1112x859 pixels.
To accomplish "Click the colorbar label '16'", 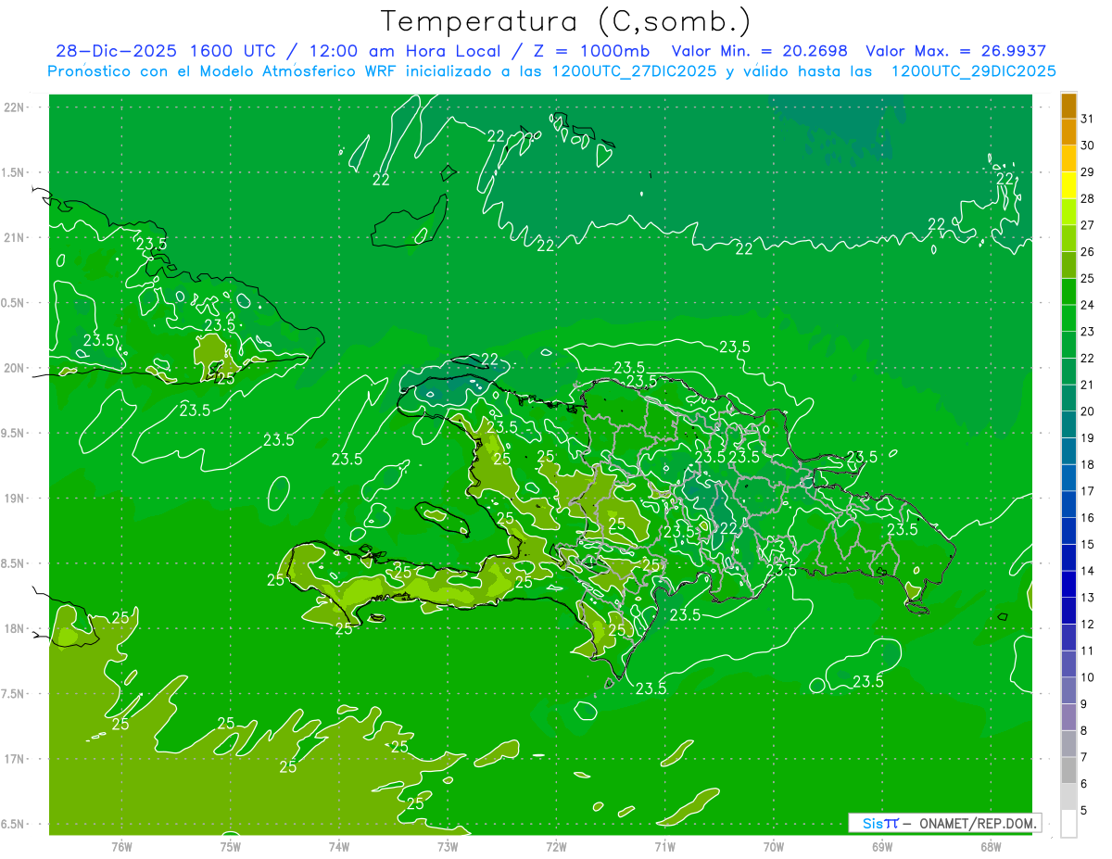I will (x=1088, y=517).
